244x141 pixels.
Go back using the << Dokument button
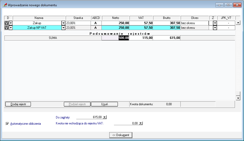[121, 135]
